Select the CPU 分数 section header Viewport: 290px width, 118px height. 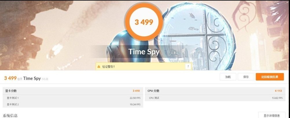tap(215, 91)
